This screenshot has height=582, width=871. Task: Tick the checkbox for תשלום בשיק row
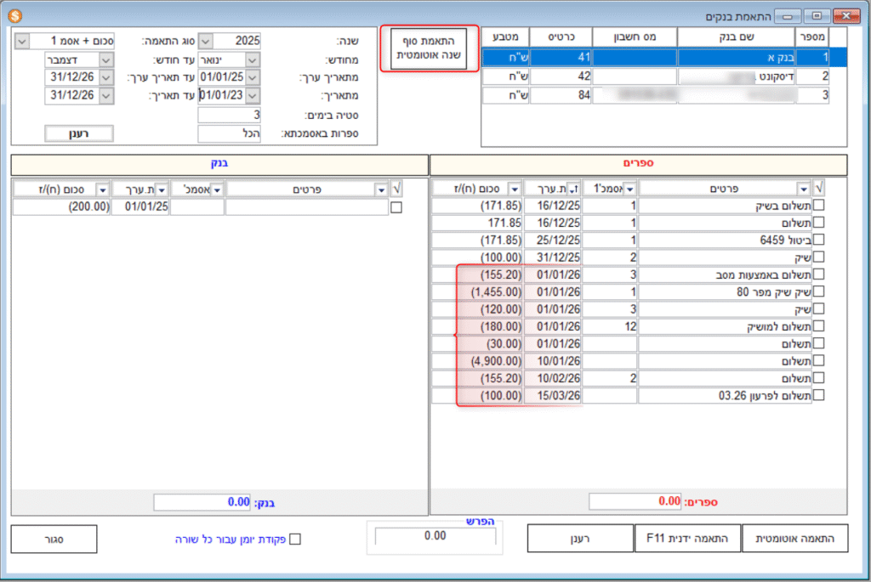pos(819,206)
